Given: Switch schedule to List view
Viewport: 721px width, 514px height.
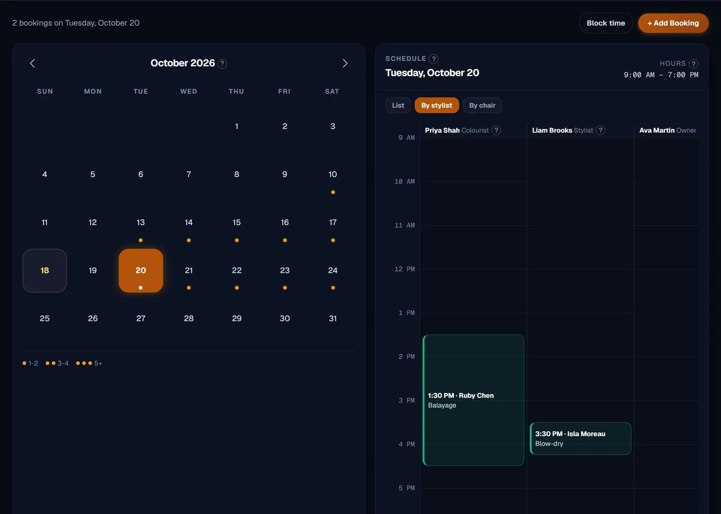Looking at the screenshot, I should pos(398,105).
